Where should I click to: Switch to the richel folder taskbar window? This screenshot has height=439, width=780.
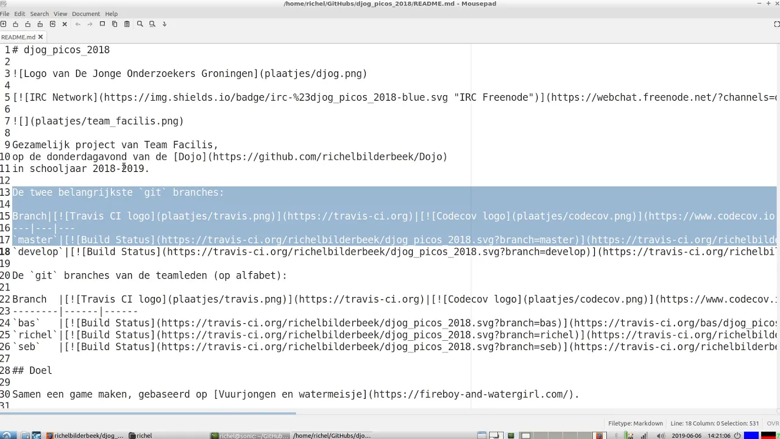[140, 435]
